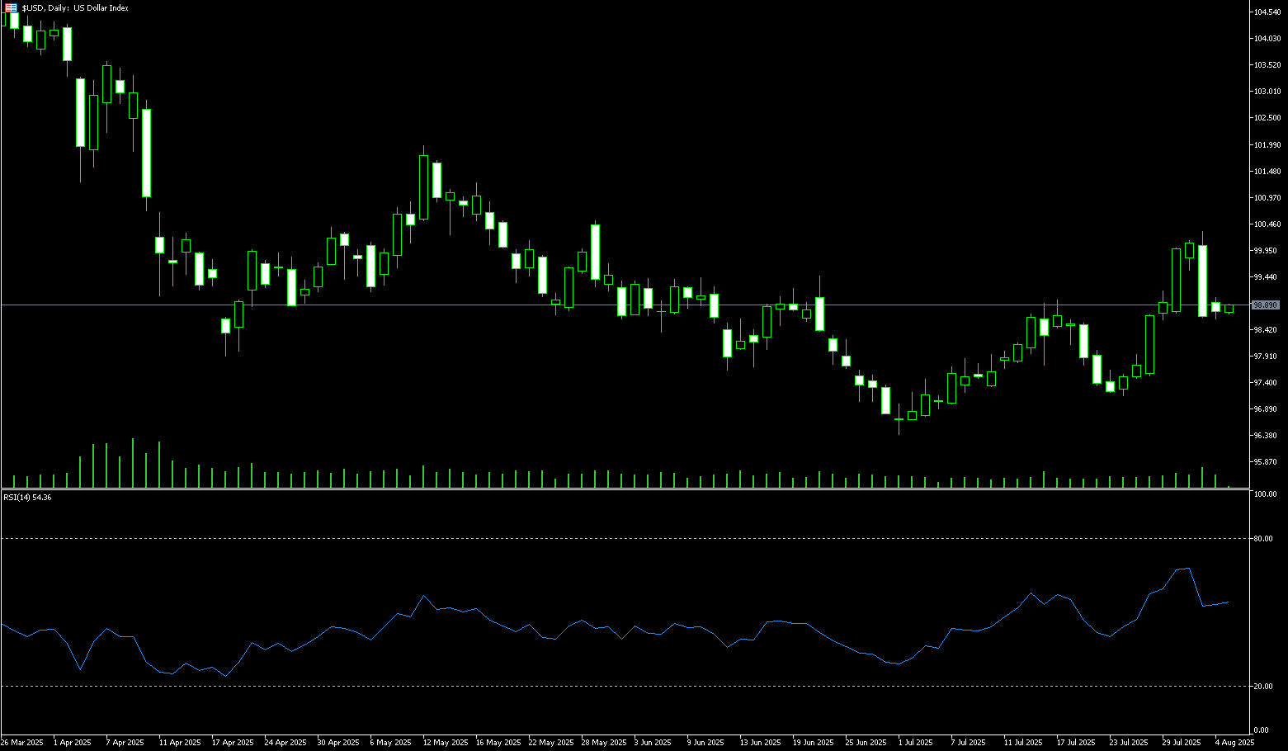1288x751 pixels.
Task: Click the RSI(14) 54.36 indicator label
Action: (28, 497)
